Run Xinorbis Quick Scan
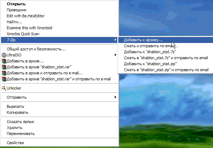The width and height of the screenshot is (213, 148). coord(59,34)
